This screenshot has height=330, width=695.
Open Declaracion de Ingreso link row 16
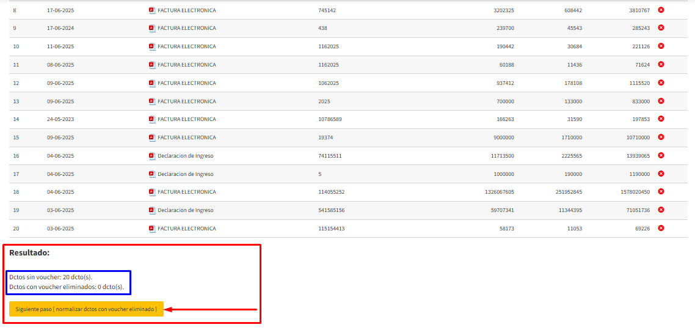(x=185, y=156)
